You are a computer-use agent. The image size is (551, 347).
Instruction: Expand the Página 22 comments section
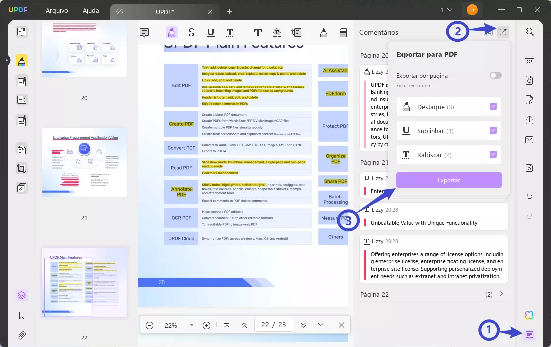(x=501, y=294)
